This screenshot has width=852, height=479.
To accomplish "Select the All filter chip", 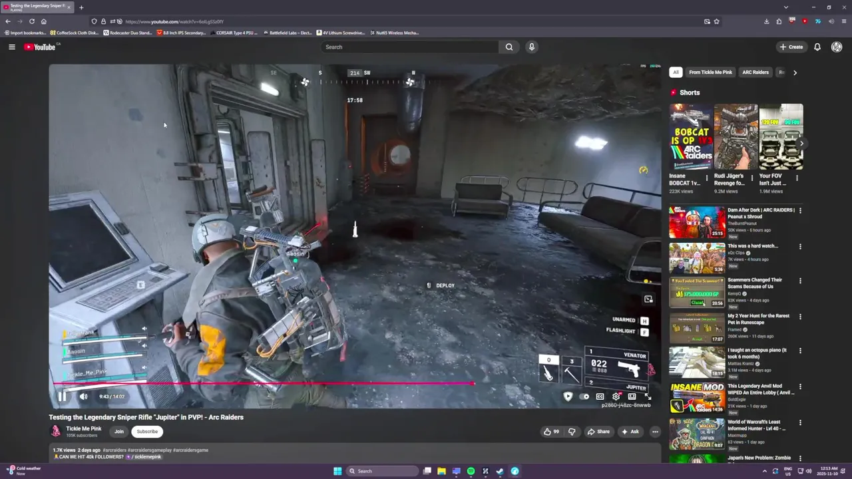I will [676, 72].
